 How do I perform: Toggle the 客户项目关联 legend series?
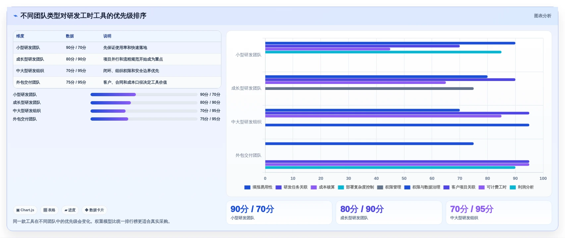click(459, 187)
